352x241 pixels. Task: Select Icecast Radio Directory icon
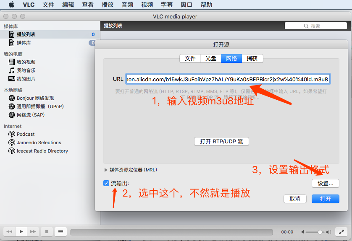(12, 151)
